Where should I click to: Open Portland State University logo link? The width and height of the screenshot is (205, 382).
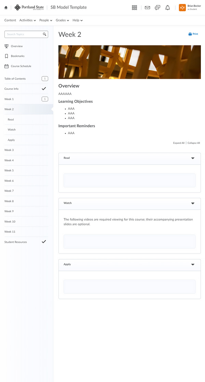pyautogui.click(x=29, y=8)
